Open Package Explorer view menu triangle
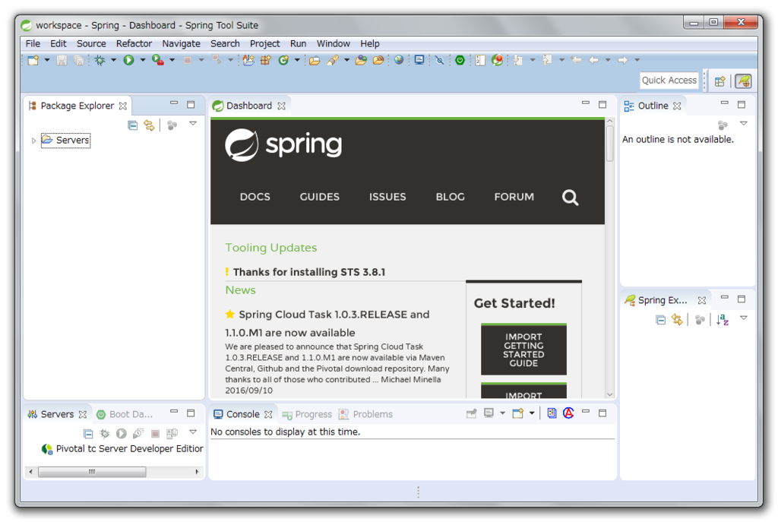 click(x=193, y=123)
